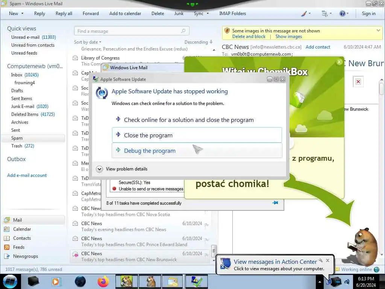
Task: Open the CBC Nova Scotia headlines message
Action: pyautogui.click(x=141, y=211)
